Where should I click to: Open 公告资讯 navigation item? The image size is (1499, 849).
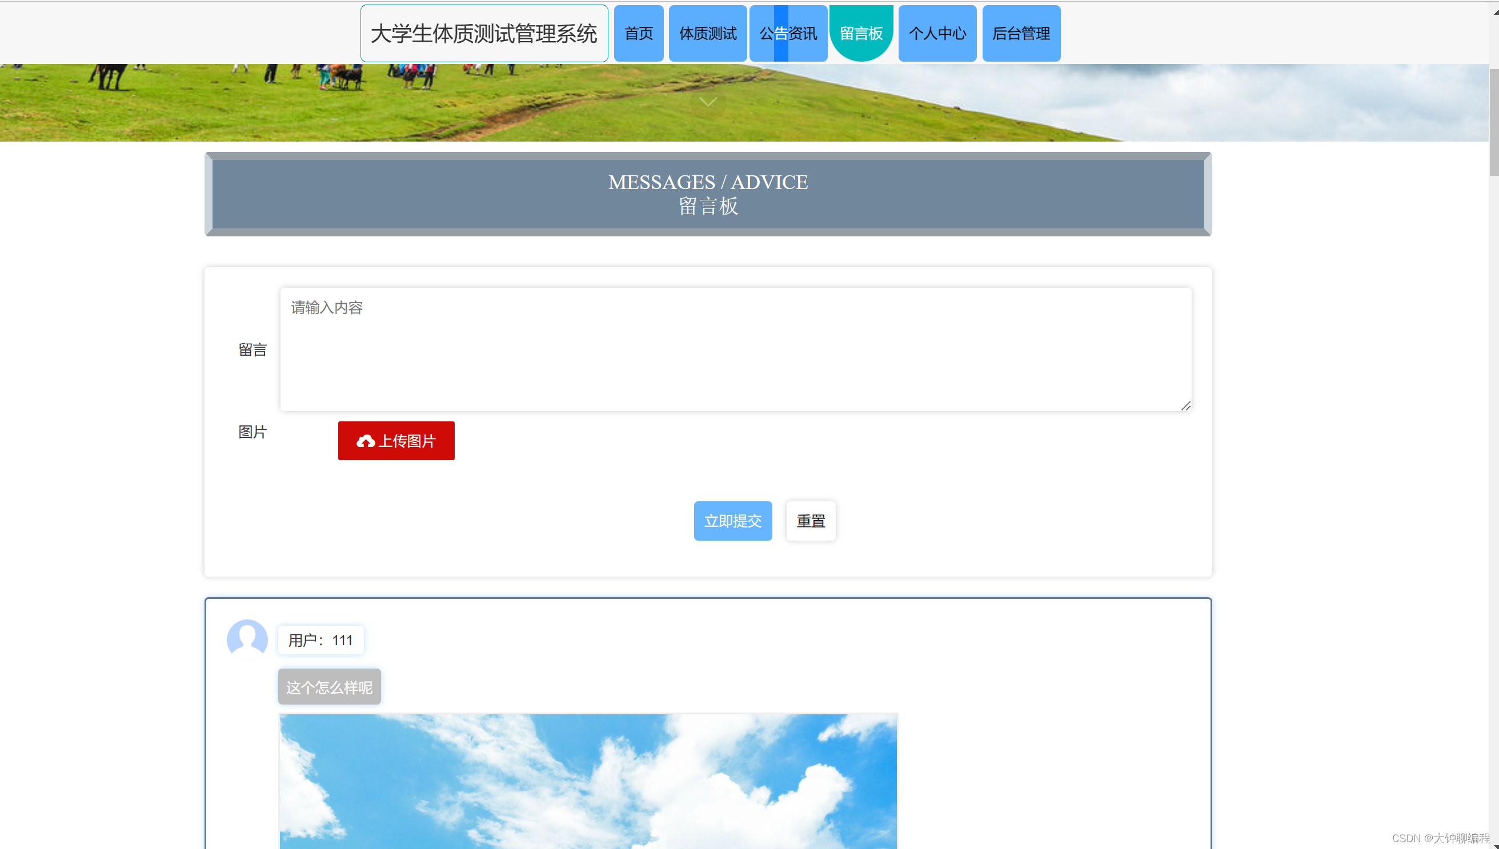click(x=787, y=34)
